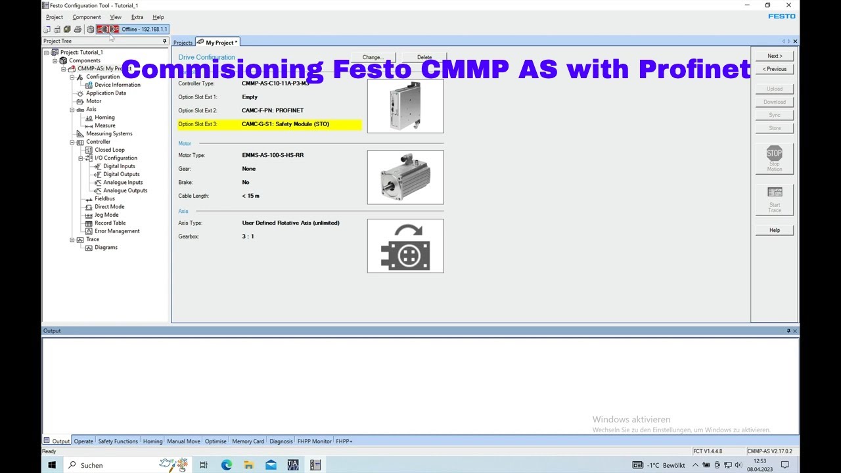
Task: Open Digital Inputs in I/O Configuration
Action: click(119, 166)
